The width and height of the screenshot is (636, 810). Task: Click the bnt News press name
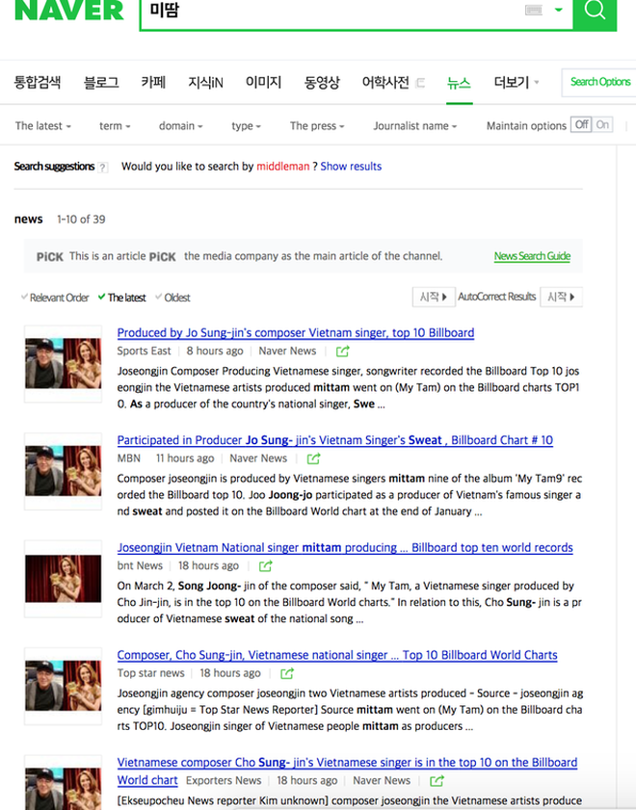point(140,566)
